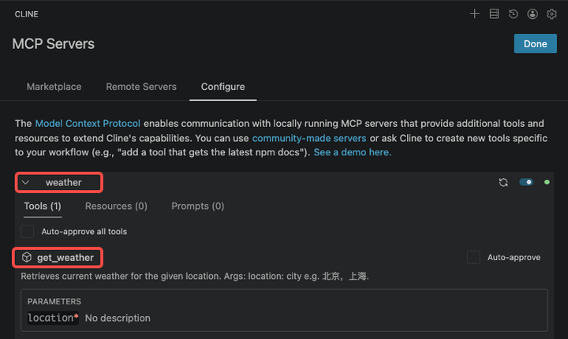The width and height of the screenshot is (568, 339).
Task: Enable Auto-approve all tools checkbox
Action: (28, 232)
